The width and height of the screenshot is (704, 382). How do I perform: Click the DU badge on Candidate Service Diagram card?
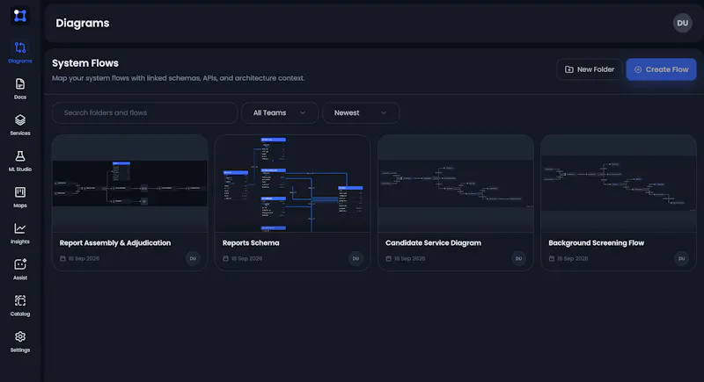pos(518,258)
